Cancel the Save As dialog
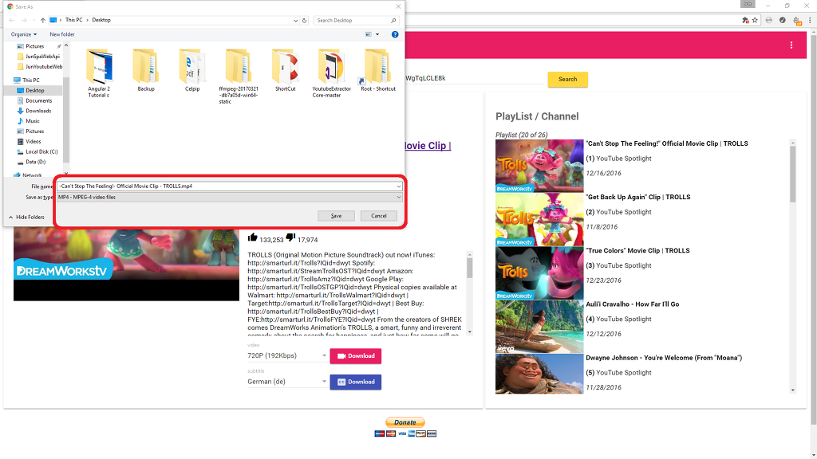 [x=379, y=216]
